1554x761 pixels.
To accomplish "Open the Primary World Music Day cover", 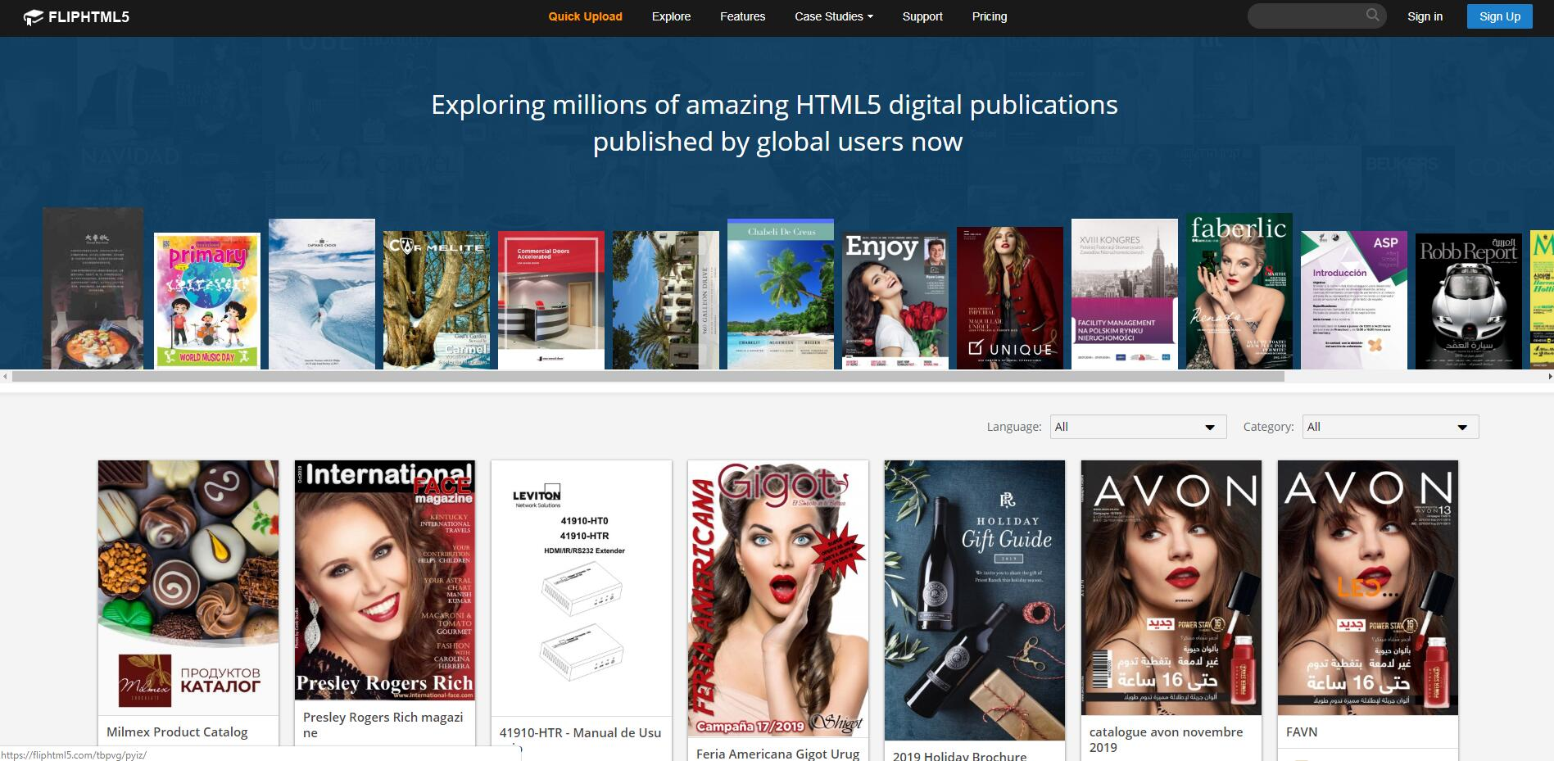I will 207,301.
